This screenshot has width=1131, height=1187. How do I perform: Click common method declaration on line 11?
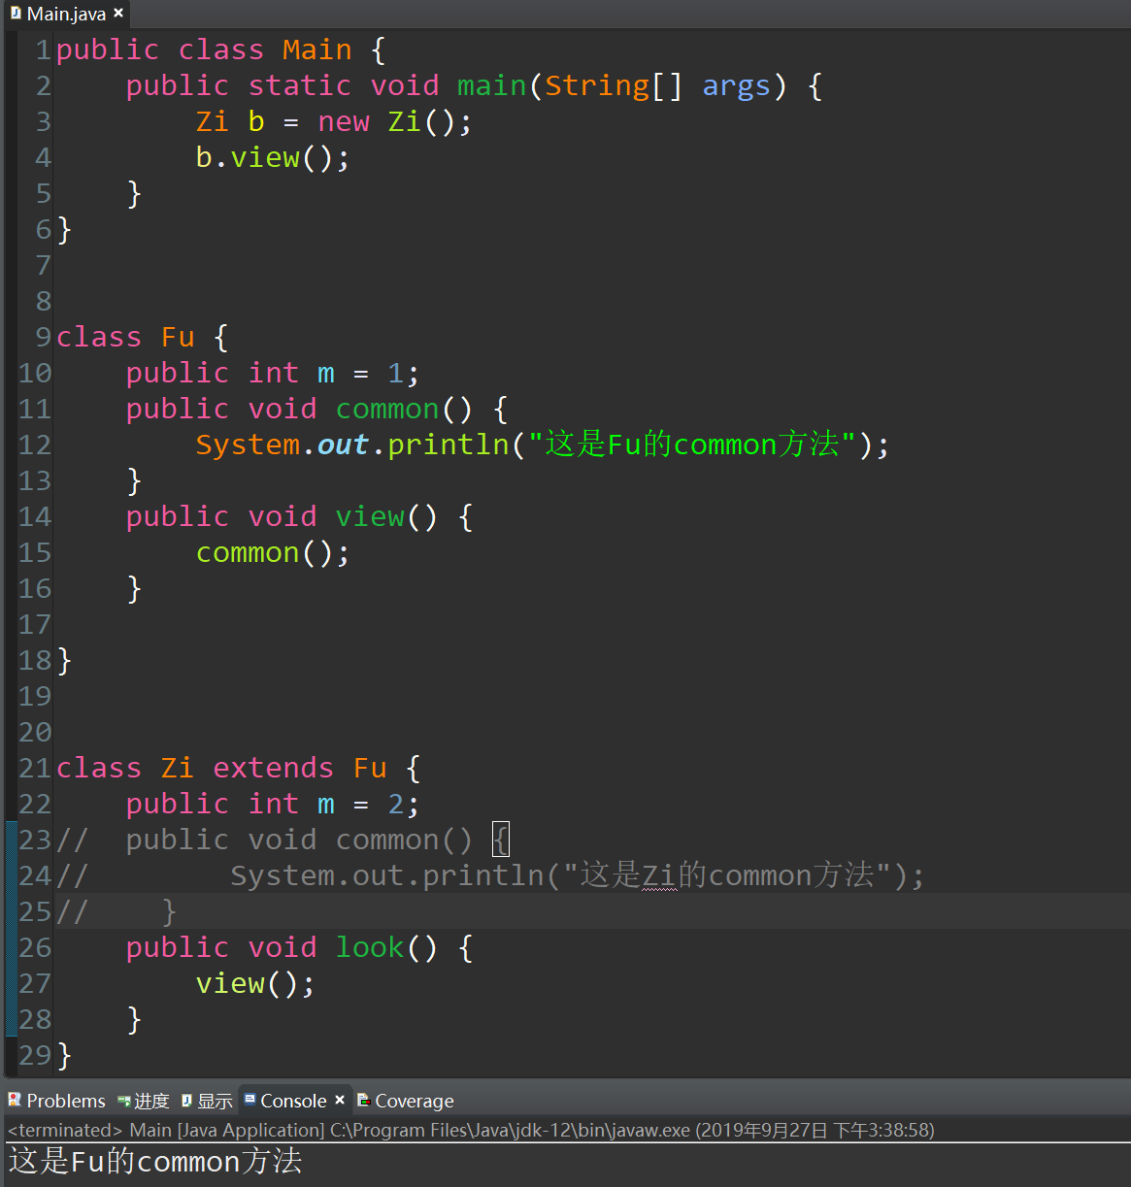coord(387,409)
